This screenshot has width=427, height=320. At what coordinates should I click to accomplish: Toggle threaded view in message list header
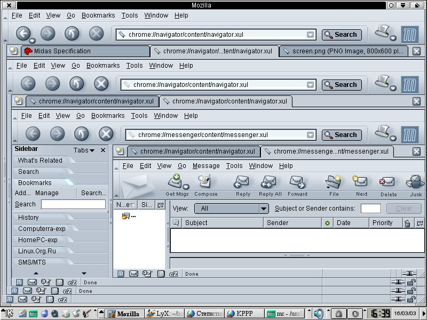pyautogui.click(x=176, y=223)
